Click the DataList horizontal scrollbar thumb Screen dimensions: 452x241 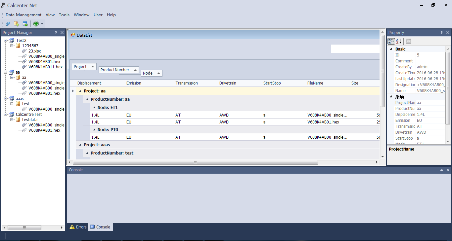coord(195,162)
